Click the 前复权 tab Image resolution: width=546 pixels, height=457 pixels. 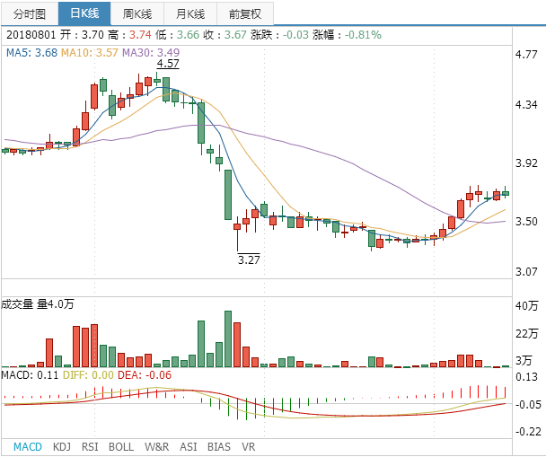[245, 13]
